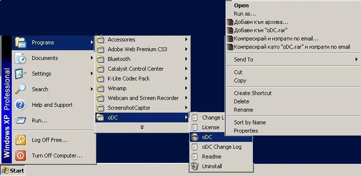Click the Uninstall trash icon
This screenshot has height=176, width=361.
coord(195,166)
